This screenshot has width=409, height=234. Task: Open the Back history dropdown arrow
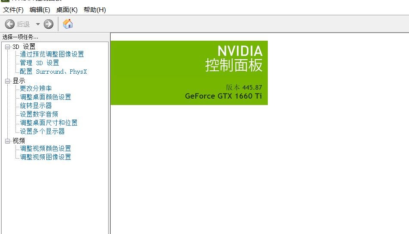(x=38, y=24)
